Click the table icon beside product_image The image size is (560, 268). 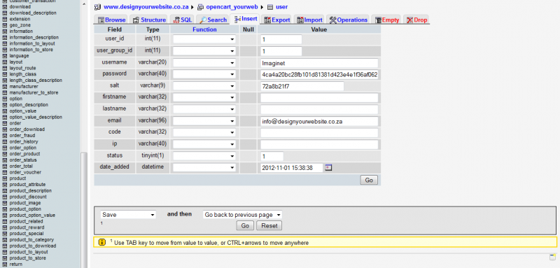click(5, 203)
